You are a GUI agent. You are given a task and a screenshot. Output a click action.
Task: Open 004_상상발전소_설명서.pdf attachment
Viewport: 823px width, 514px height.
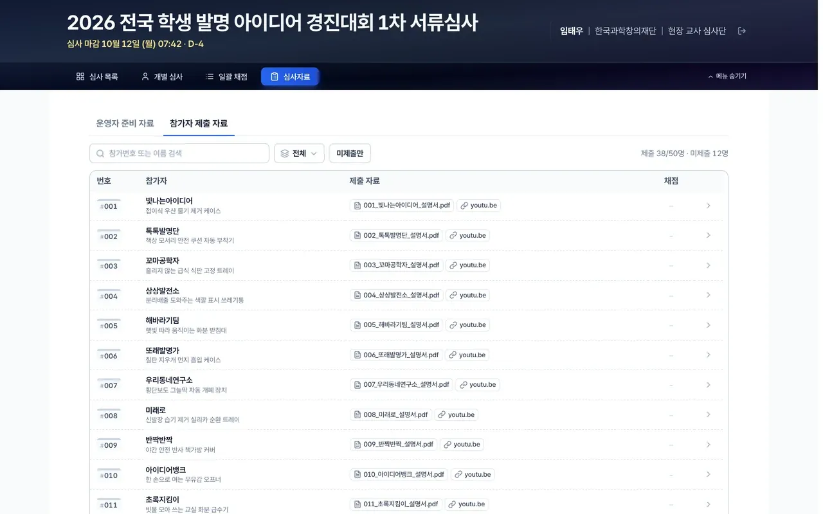[x=396, y=295]
